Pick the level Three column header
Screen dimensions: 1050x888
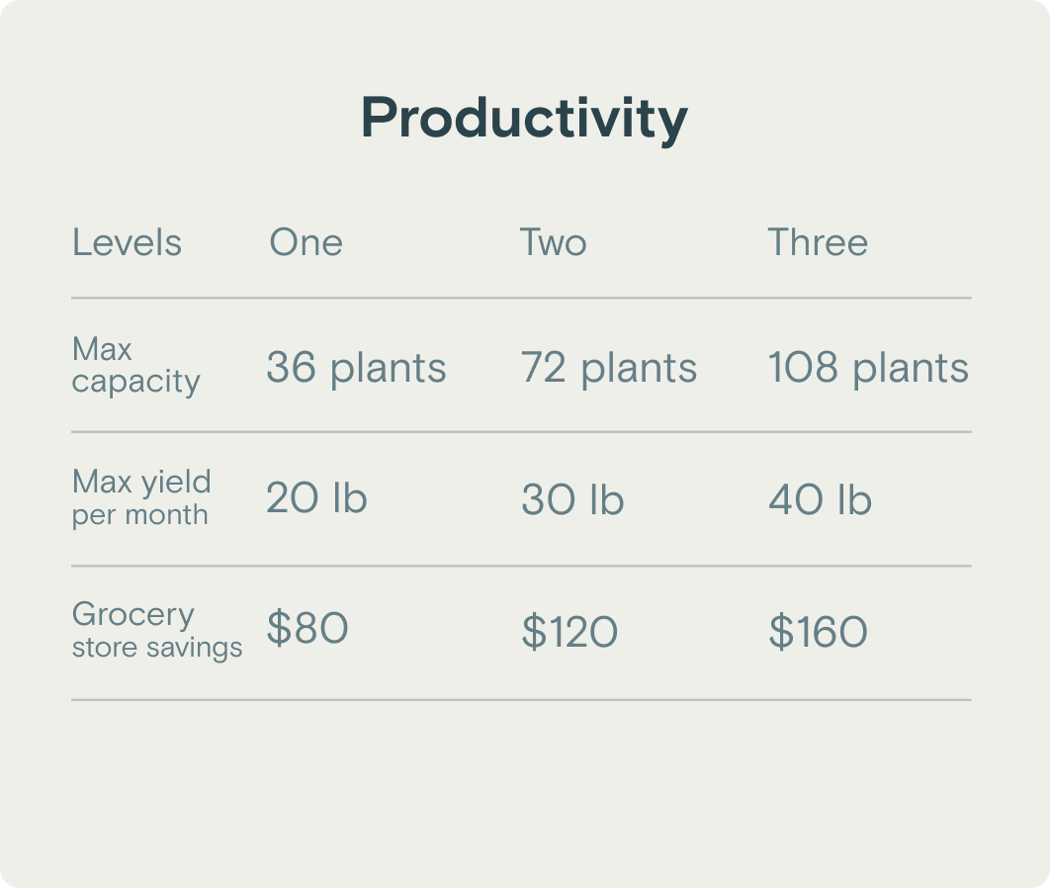(x=818, y=242)
